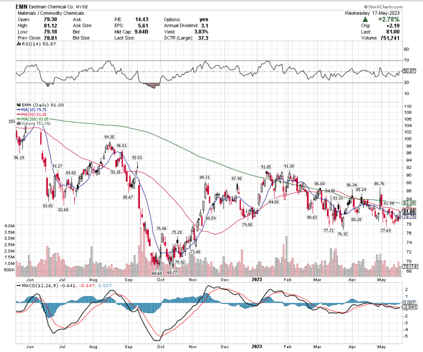Click the 91.30 February high label

pos(289,166)
